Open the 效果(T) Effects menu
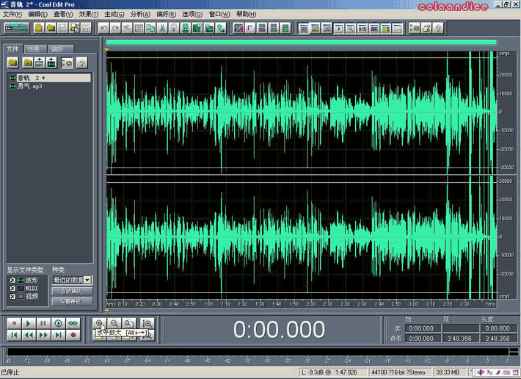Image resolution: width=521 pixels, height=379 pixels. [88, 14]
